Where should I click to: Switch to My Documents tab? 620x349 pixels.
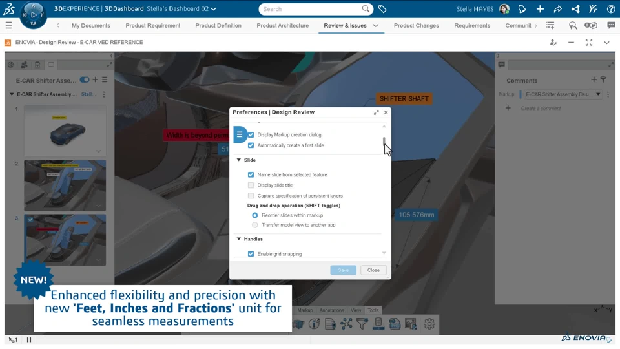click(x=91, y=26)
